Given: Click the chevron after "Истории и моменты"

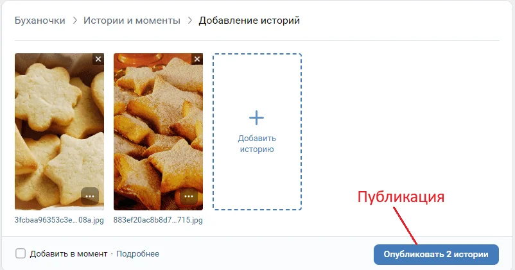Looking at the screenshot, I should click(189, 21).
